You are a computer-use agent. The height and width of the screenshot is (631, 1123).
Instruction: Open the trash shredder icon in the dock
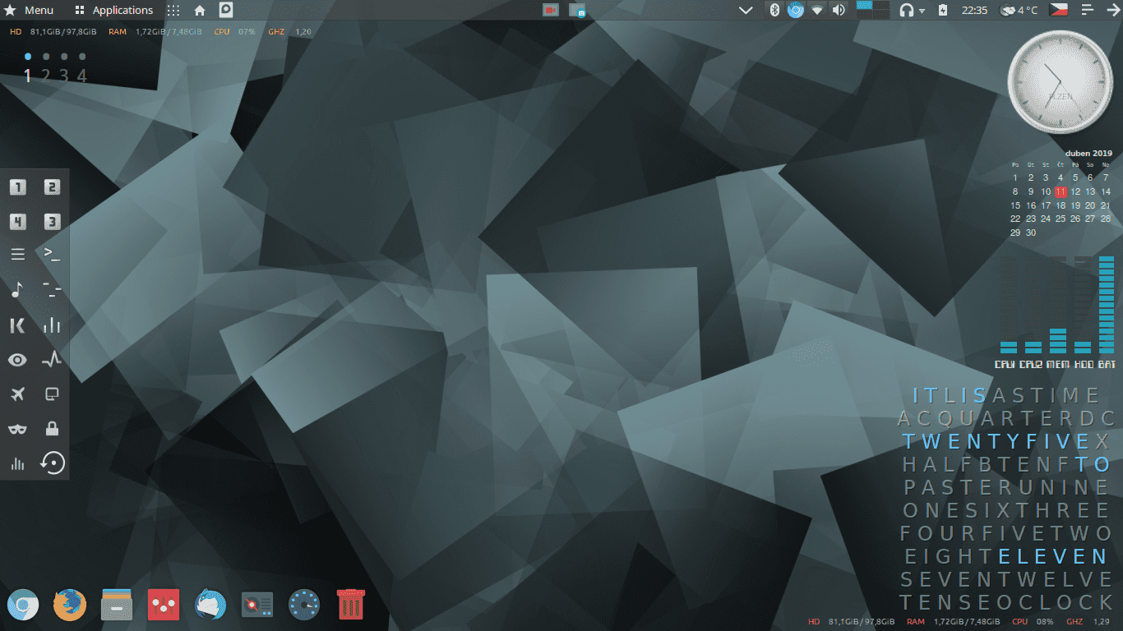point(349,604)
